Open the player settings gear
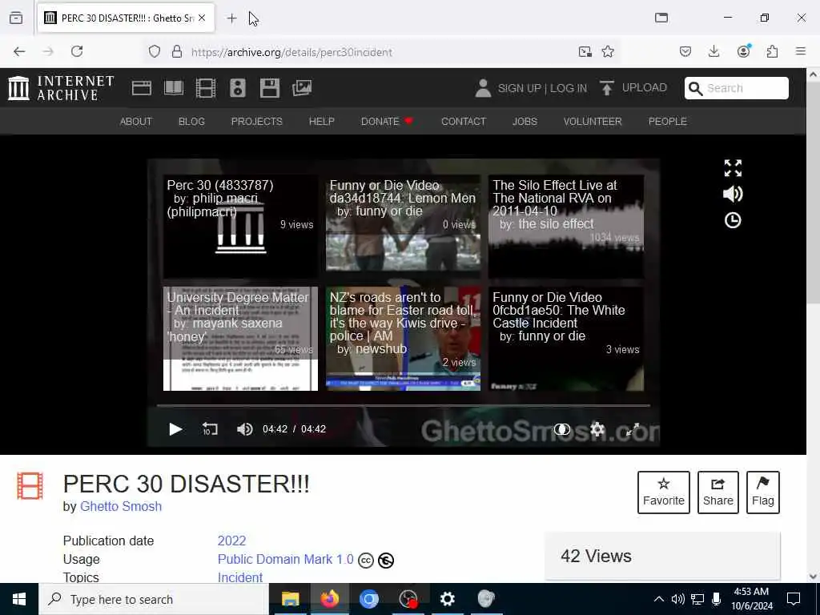 click(597, 429)
